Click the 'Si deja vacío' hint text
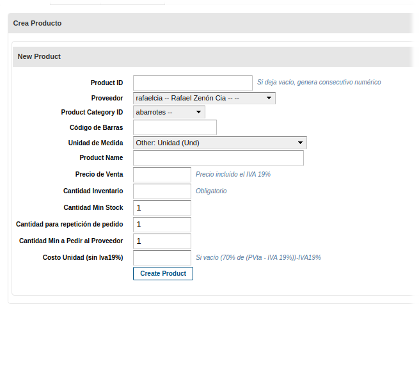This screenshot has width=419, height=375. pyautogui.click(x=319, y=83)
